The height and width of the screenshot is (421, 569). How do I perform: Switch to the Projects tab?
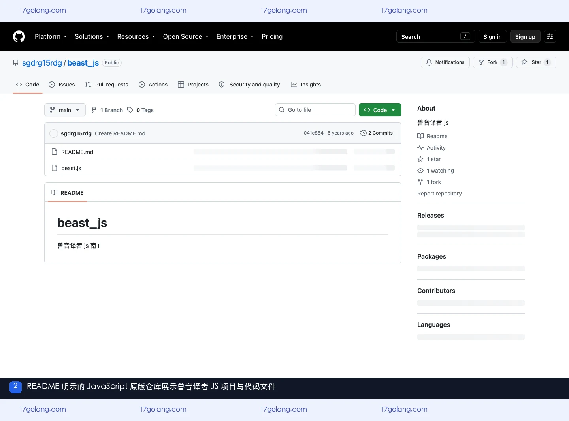(x=193, y=85)
